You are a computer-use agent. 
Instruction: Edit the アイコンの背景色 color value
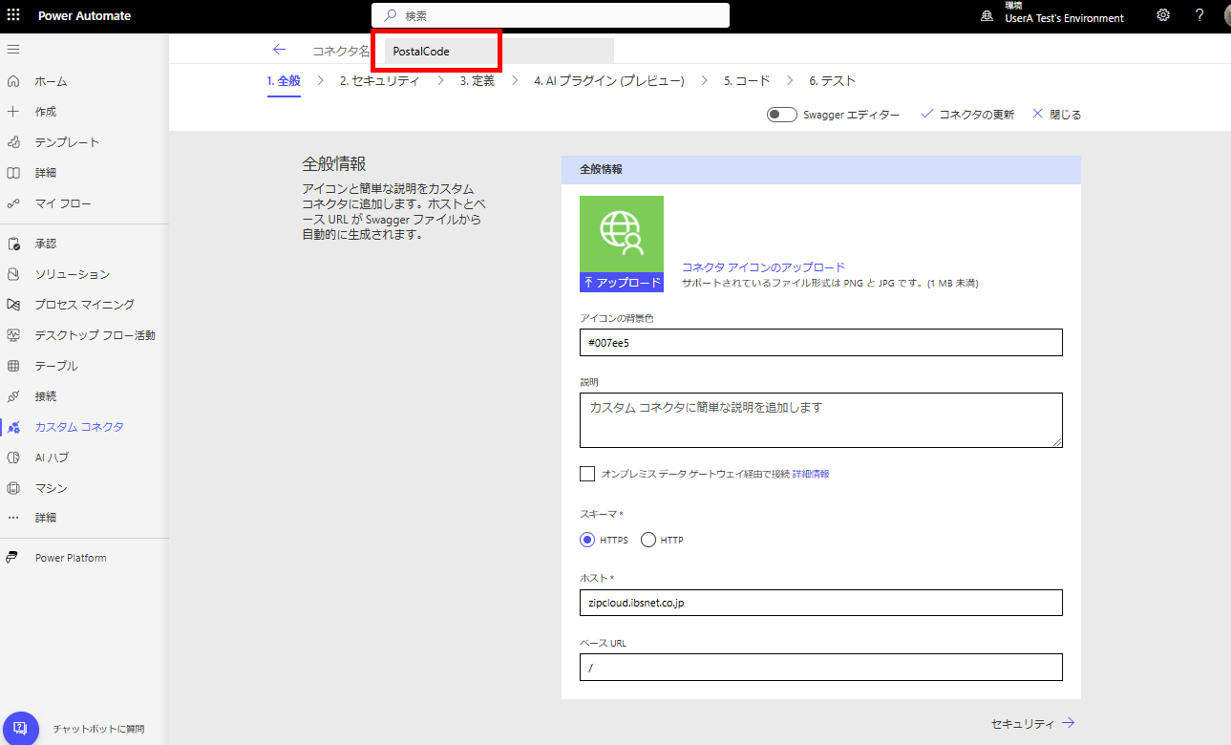821,342
